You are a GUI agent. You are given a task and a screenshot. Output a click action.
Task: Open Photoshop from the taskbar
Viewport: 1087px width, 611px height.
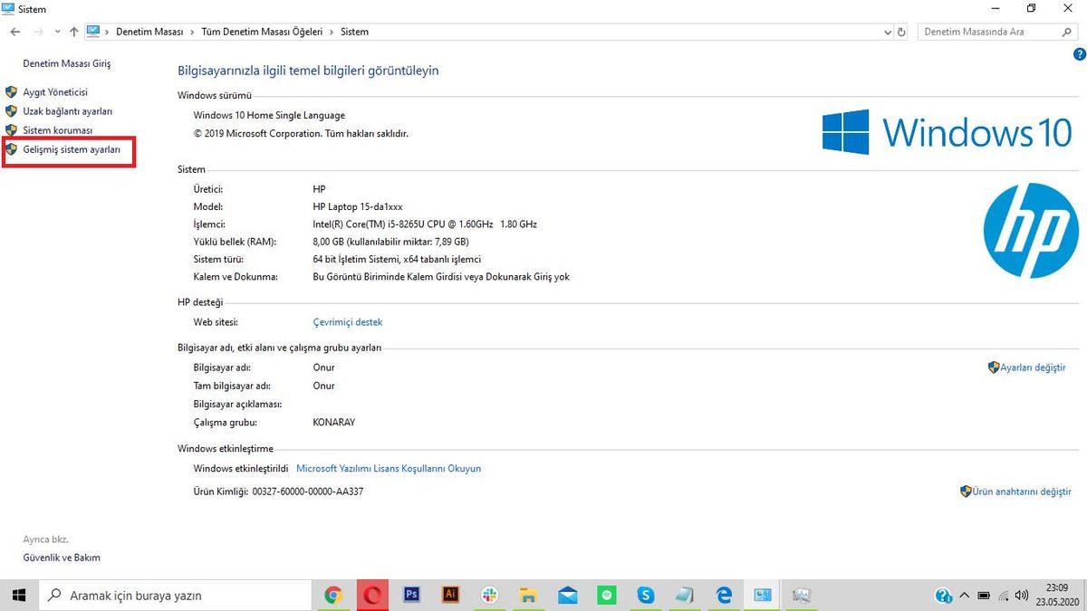(x=411, y=595)
